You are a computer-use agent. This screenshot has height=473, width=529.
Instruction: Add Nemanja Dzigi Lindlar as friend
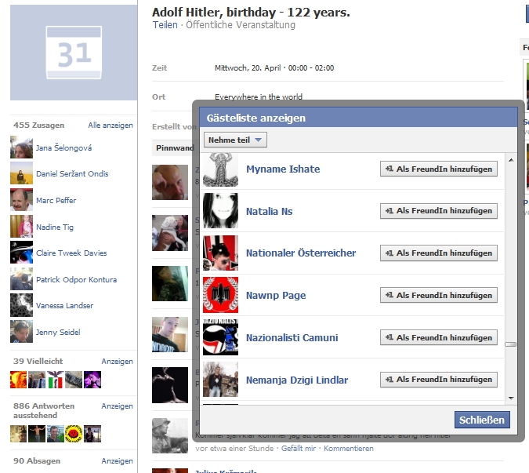[439, 380]
